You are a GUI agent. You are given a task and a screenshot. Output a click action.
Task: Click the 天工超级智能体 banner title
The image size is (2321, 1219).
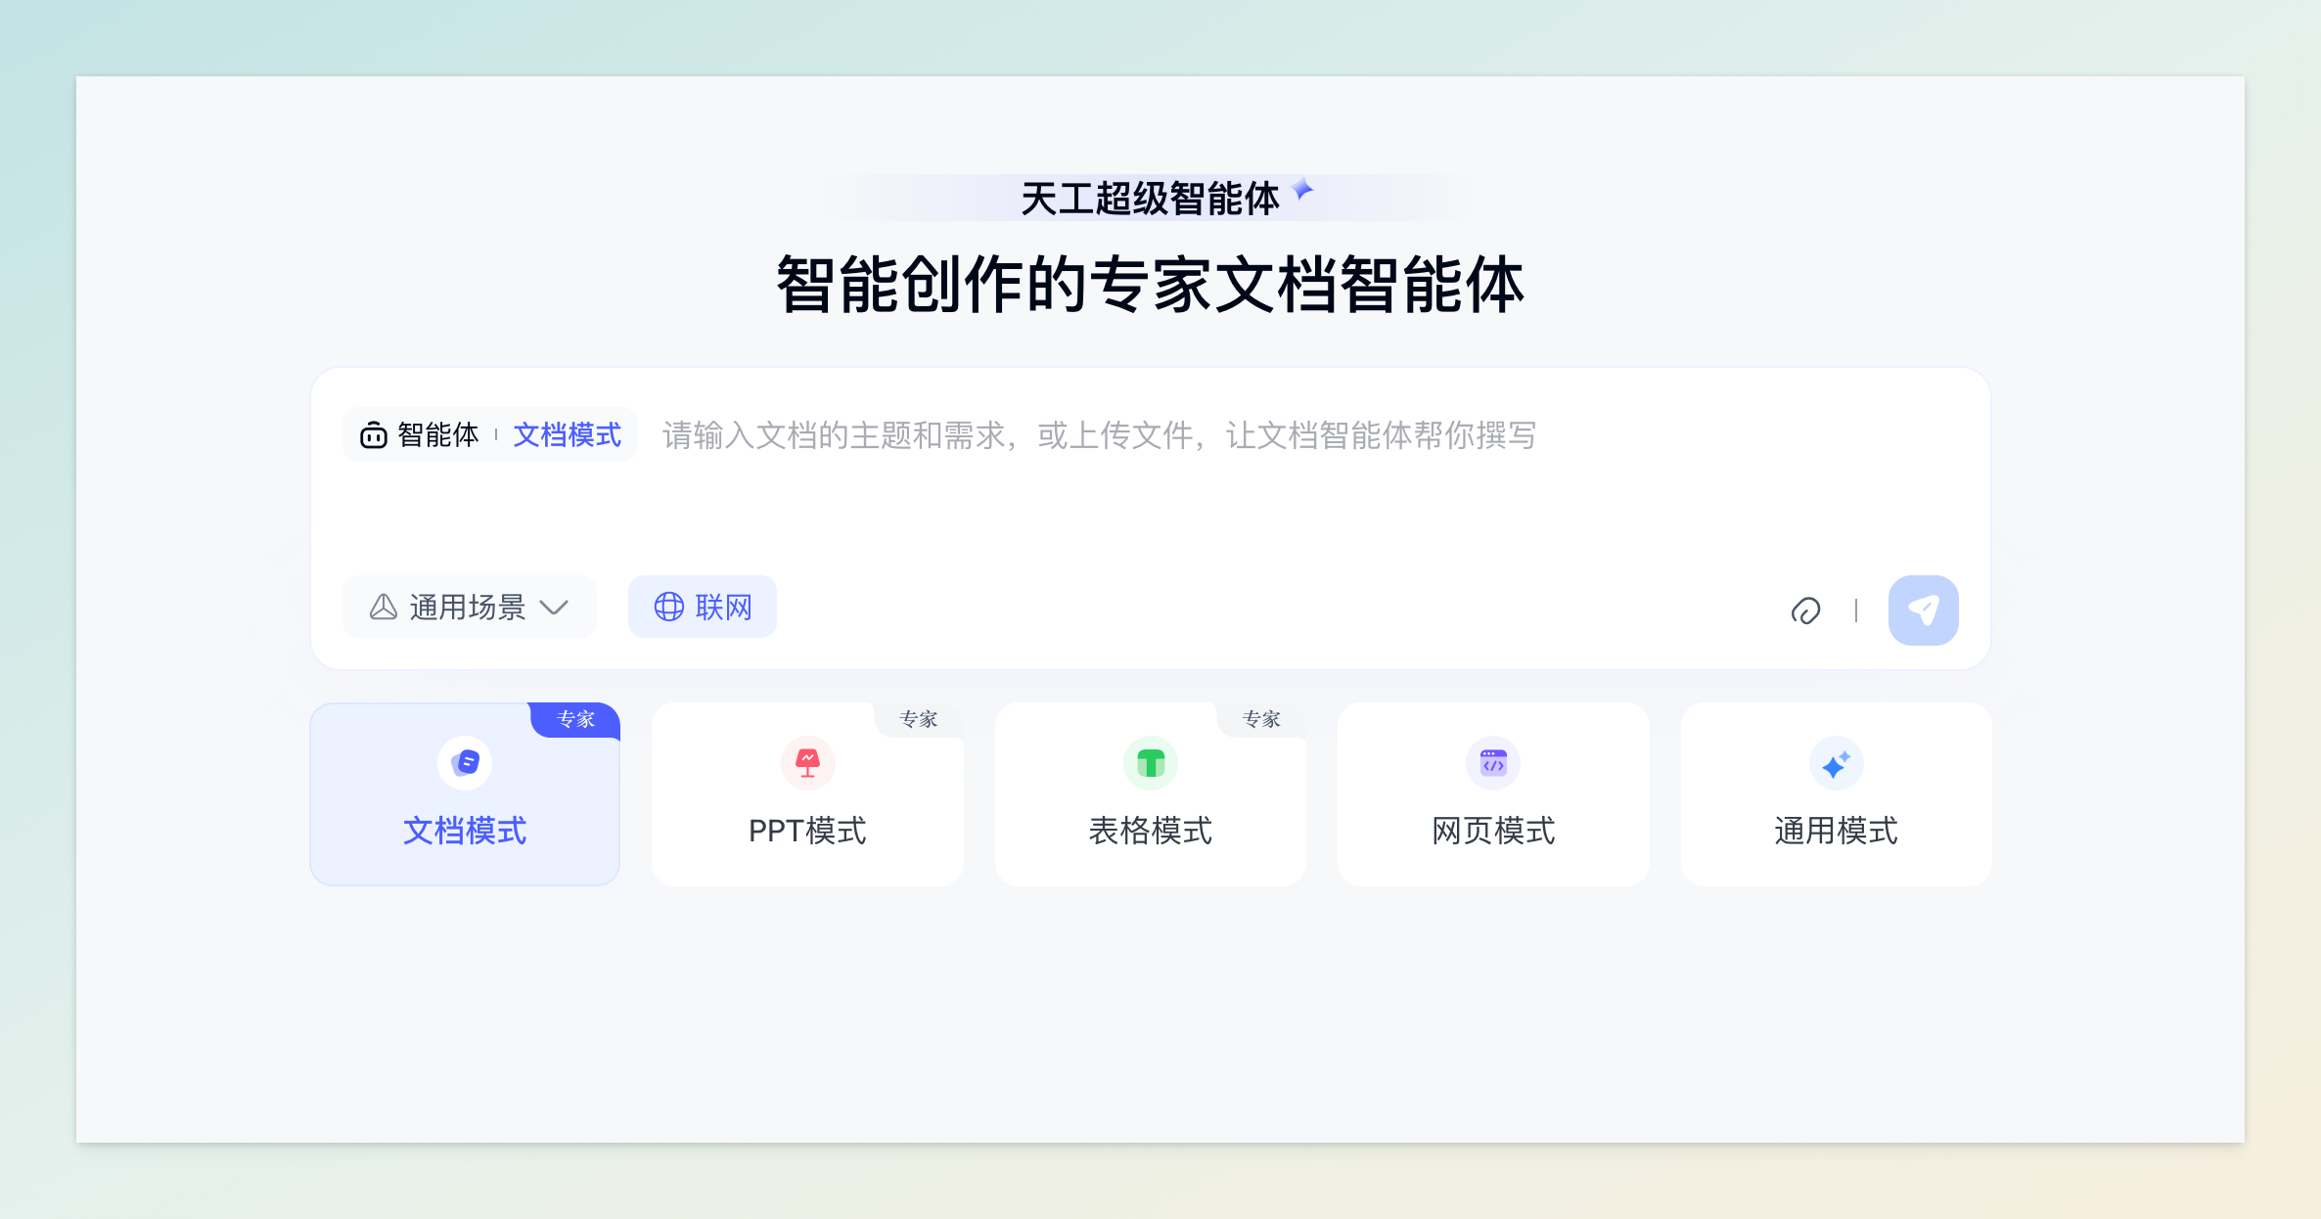pyautogui.click(x=1150, y=199)
